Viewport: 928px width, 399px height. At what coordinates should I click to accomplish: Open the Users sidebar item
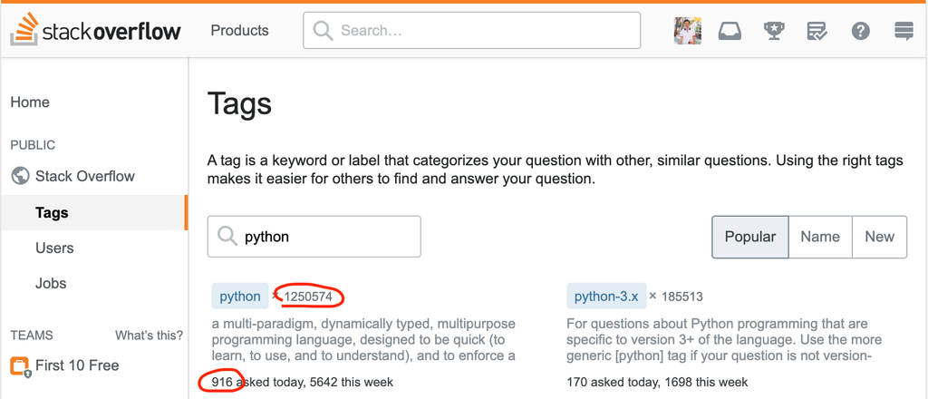coord(54,248)
